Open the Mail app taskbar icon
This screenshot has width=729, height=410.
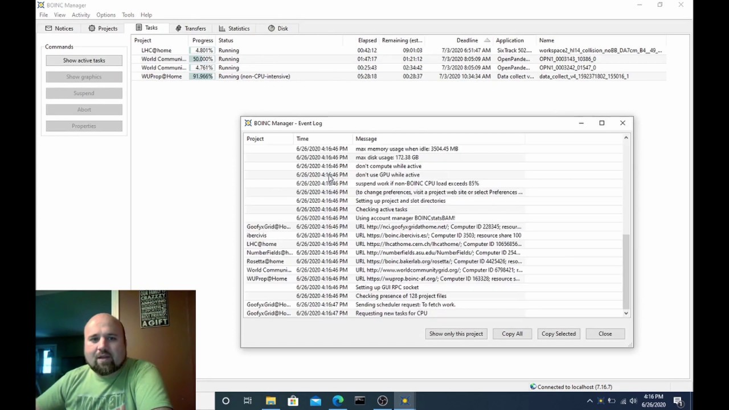[316, 401]
